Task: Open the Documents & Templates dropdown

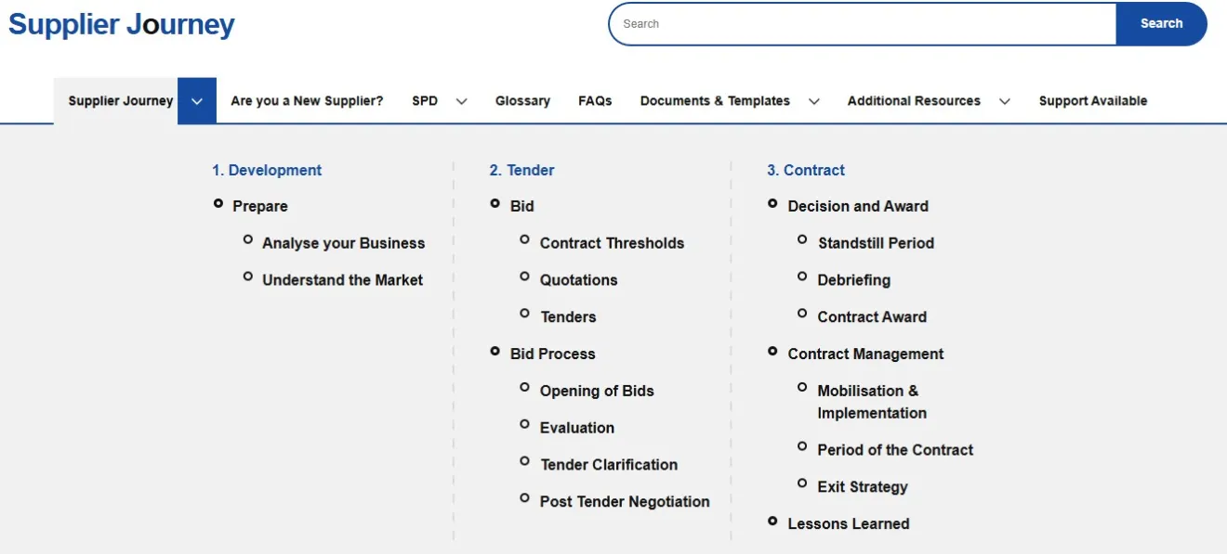Action: 813,100
